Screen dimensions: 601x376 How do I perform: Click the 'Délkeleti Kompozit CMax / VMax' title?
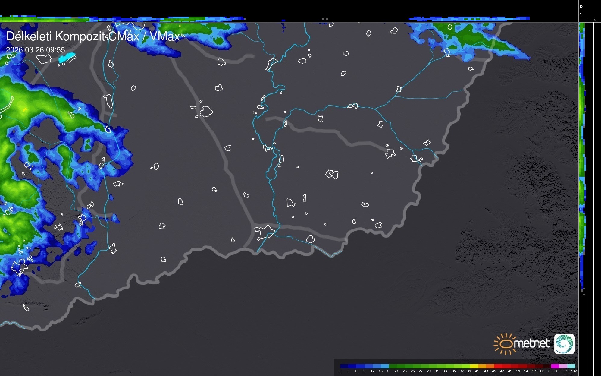[x=93, y=36]
